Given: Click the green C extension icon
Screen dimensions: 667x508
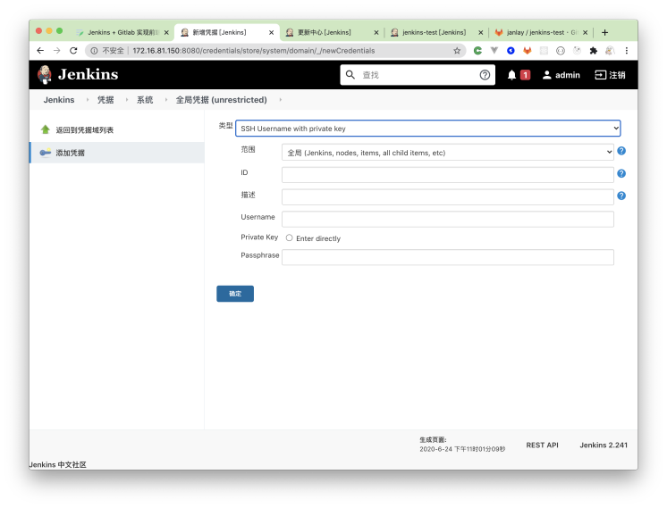Looking at the screenshot, I should [x=477, y=51].
